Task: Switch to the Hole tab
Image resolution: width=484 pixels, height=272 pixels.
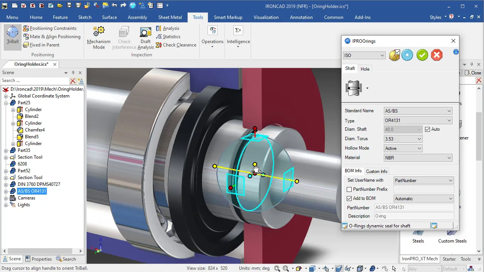Action: 365,69
